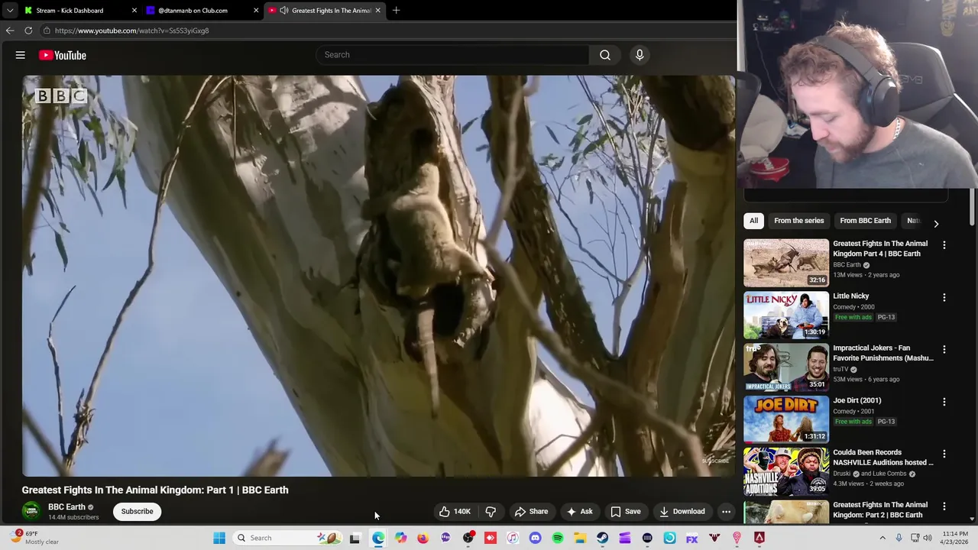Screen dimensions: 978x550
Task: Open options for Animal Kingdom Part 4
Action: [944, 245]
